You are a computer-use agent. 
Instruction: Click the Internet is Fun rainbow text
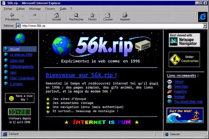coord(102,122)
